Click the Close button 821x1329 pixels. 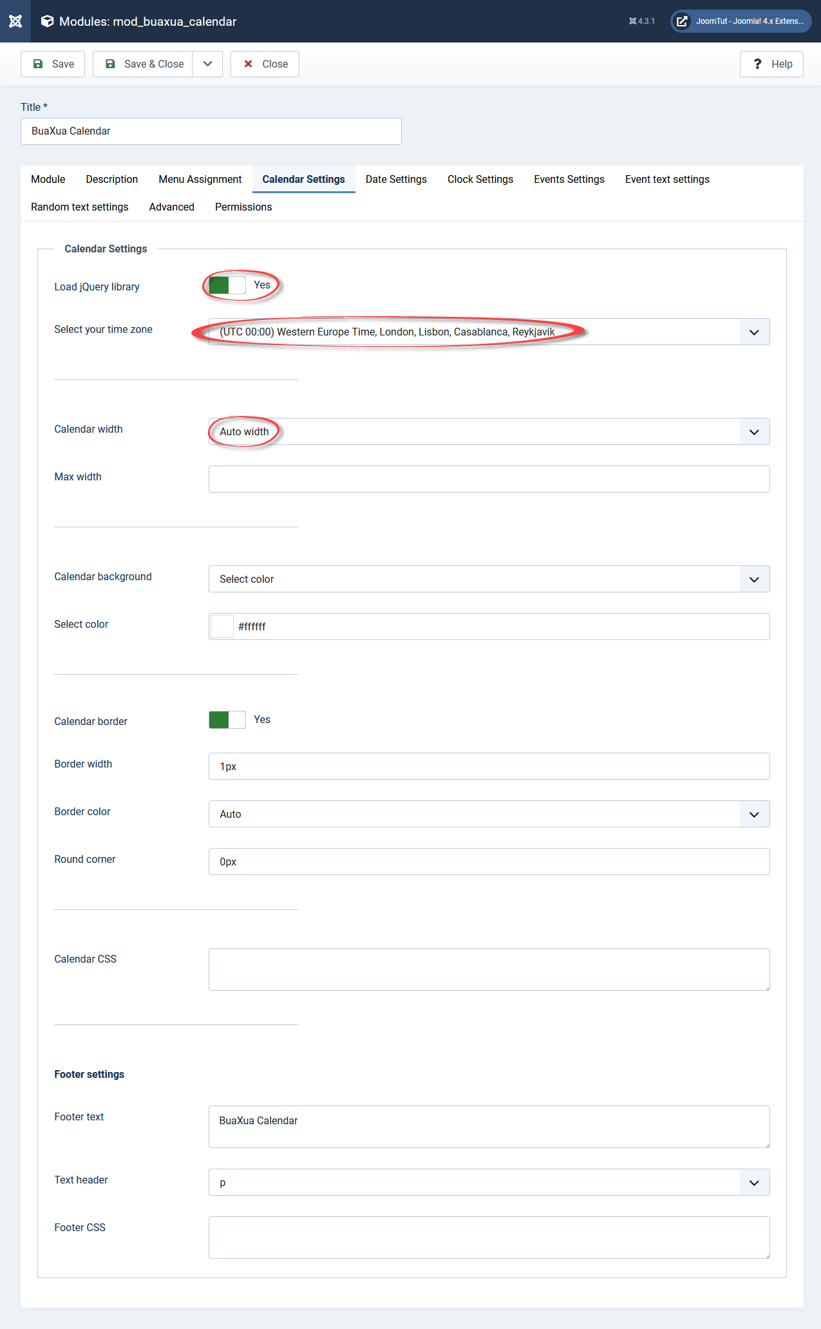coord(265,64)
